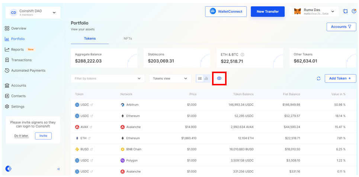Click the Coinshift logo icon bottom left
The image size is (359, 177).
[9, 169]
